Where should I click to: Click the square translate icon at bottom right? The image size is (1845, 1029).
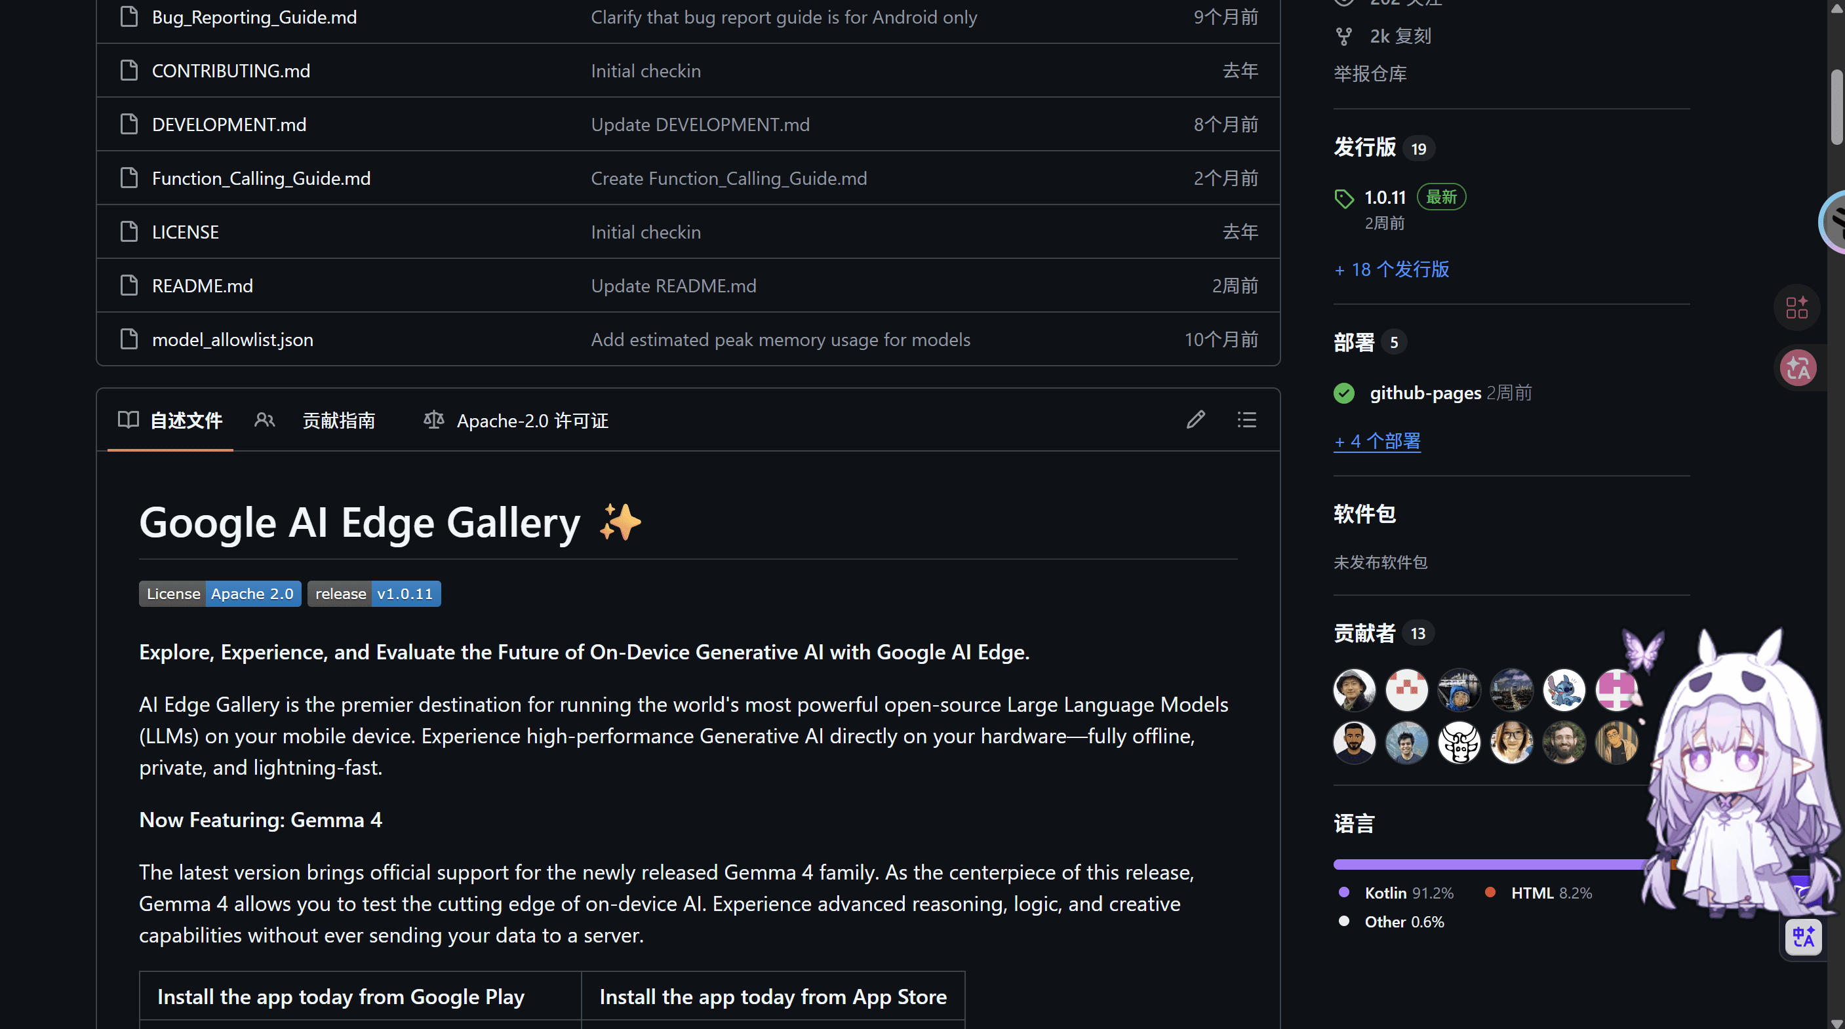(x=1804, y=937)
